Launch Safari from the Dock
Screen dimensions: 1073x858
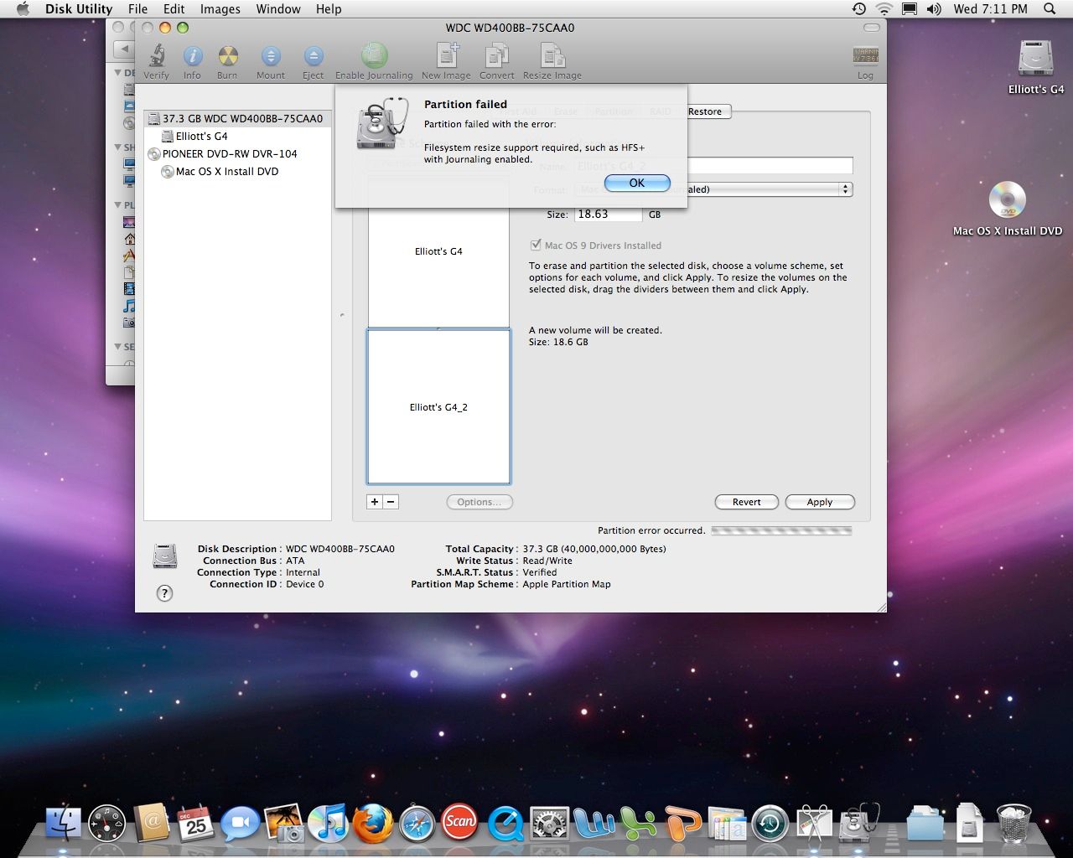[417, 824]
